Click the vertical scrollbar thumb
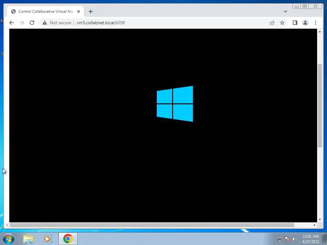The height and width of the screenshot is (245, 327). 320,106
